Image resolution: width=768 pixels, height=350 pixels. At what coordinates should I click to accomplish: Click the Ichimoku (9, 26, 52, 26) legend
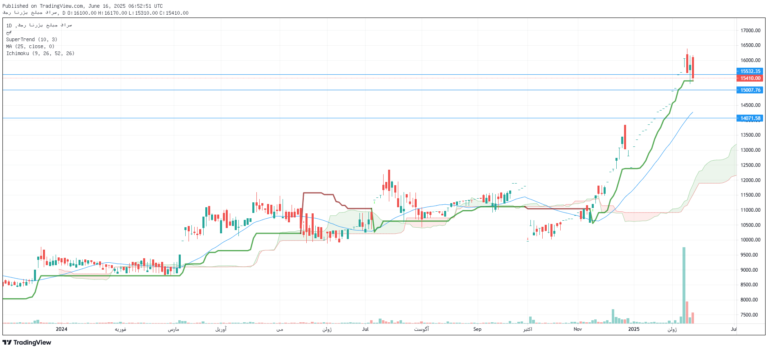click(40, 53)
